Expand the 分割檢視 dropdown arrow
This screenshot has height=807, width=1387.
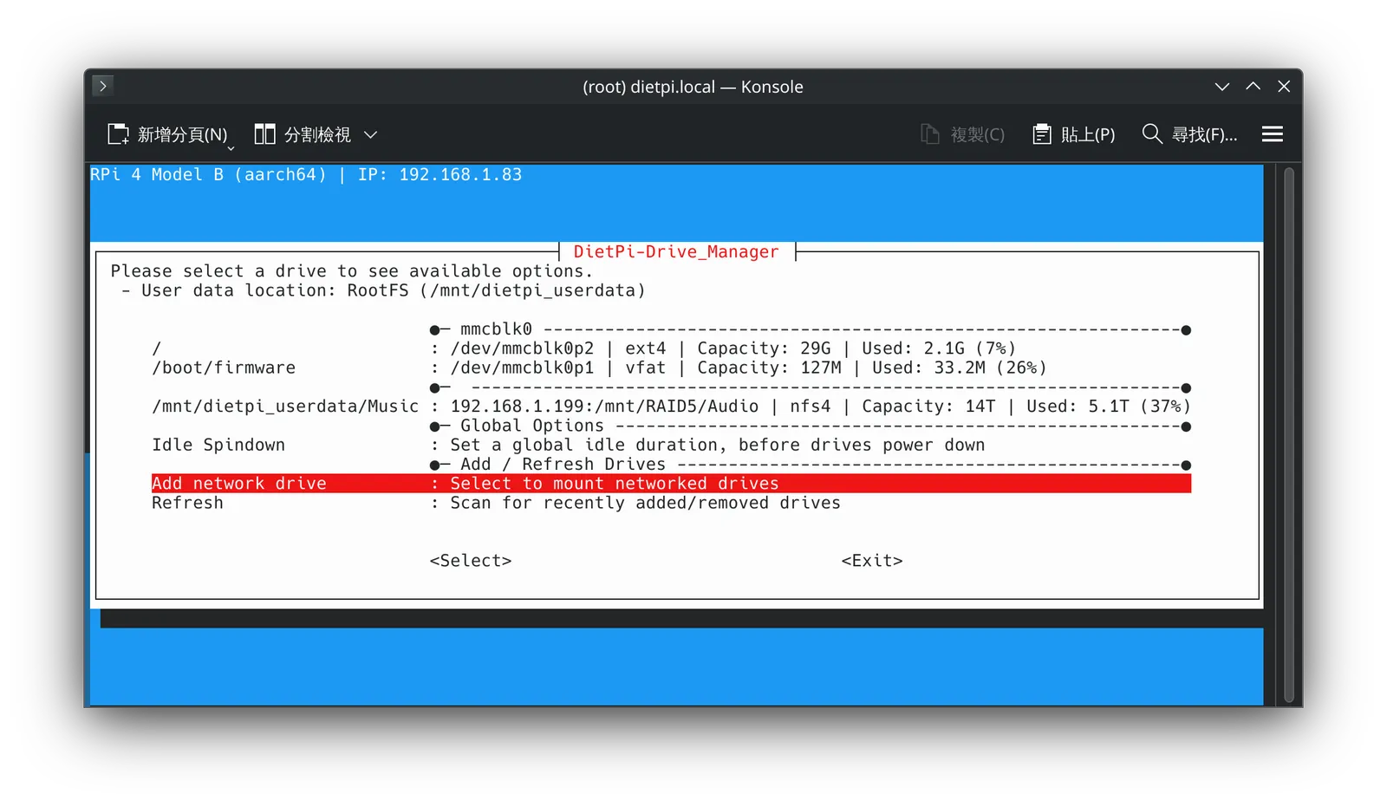(371, 134)
